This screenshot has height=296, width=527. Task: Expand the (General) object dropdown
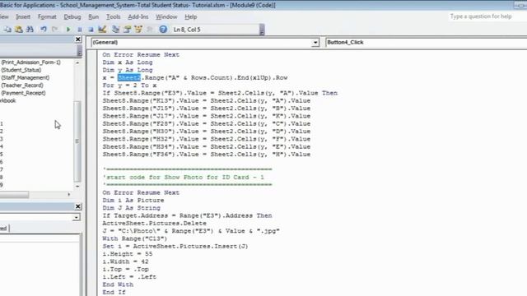[x=315, y=43]
